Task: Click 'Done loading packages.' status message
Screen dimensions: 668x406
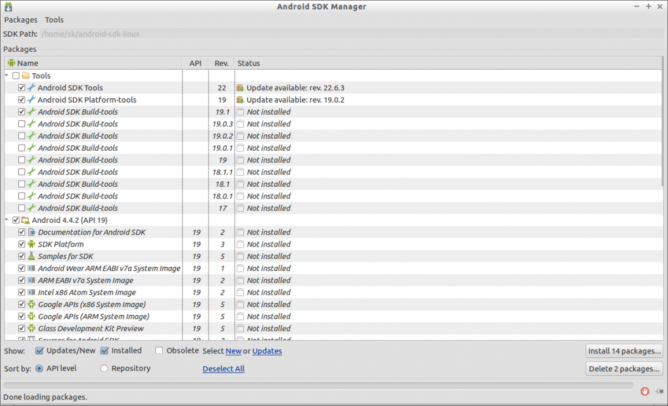Action: pyautogui.click(x=45, y=397)
